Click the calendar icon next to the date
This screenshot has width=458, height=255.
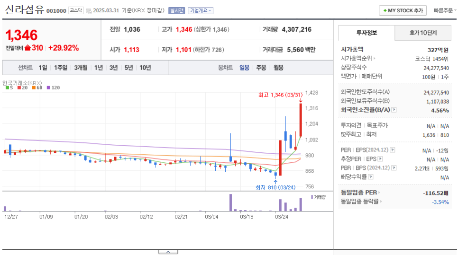89,11
